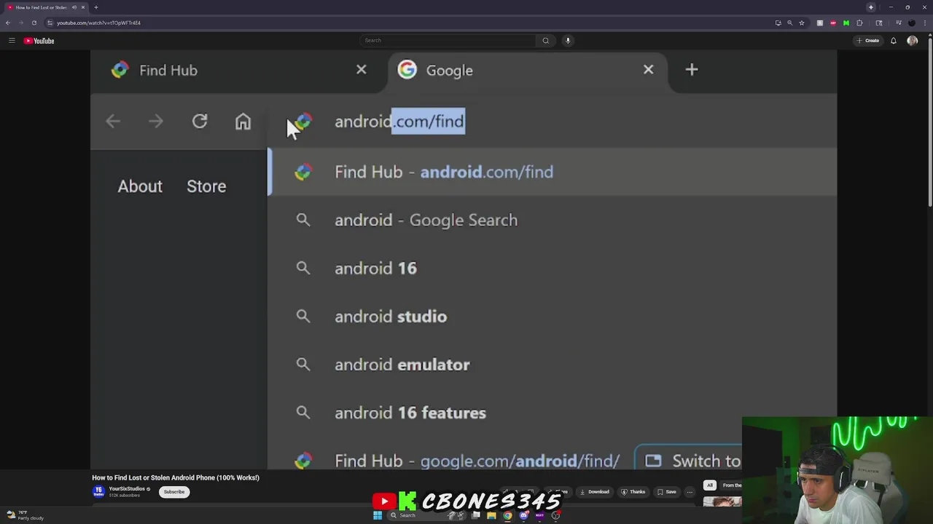Open the YourSixStudios channel avatar
The width and height of the screenshot is (933, 524).
point(98,492)
